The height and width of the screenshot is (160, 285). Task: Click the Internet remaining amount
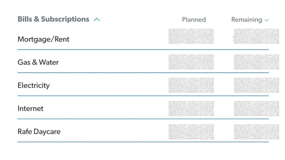[x=256, y=108]
